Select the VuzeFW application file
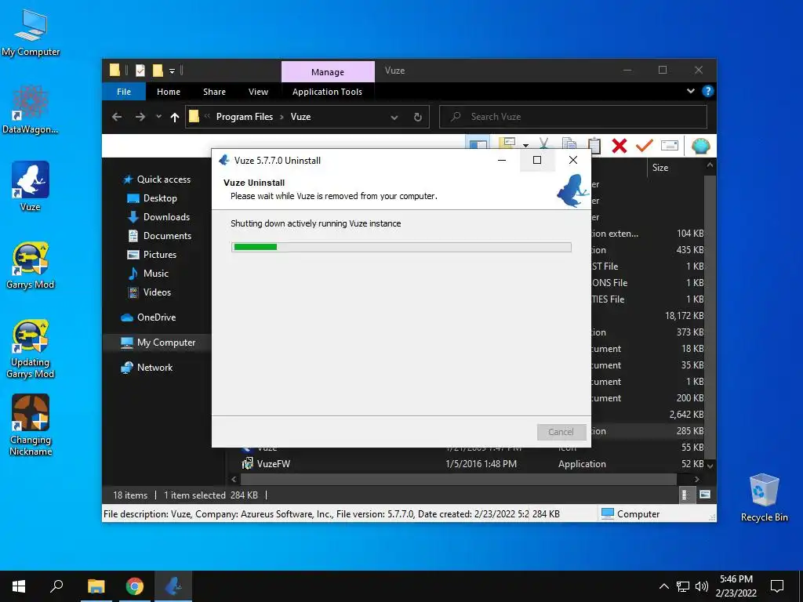This screenshot has width=803, height=602. [x=274, y=464]
